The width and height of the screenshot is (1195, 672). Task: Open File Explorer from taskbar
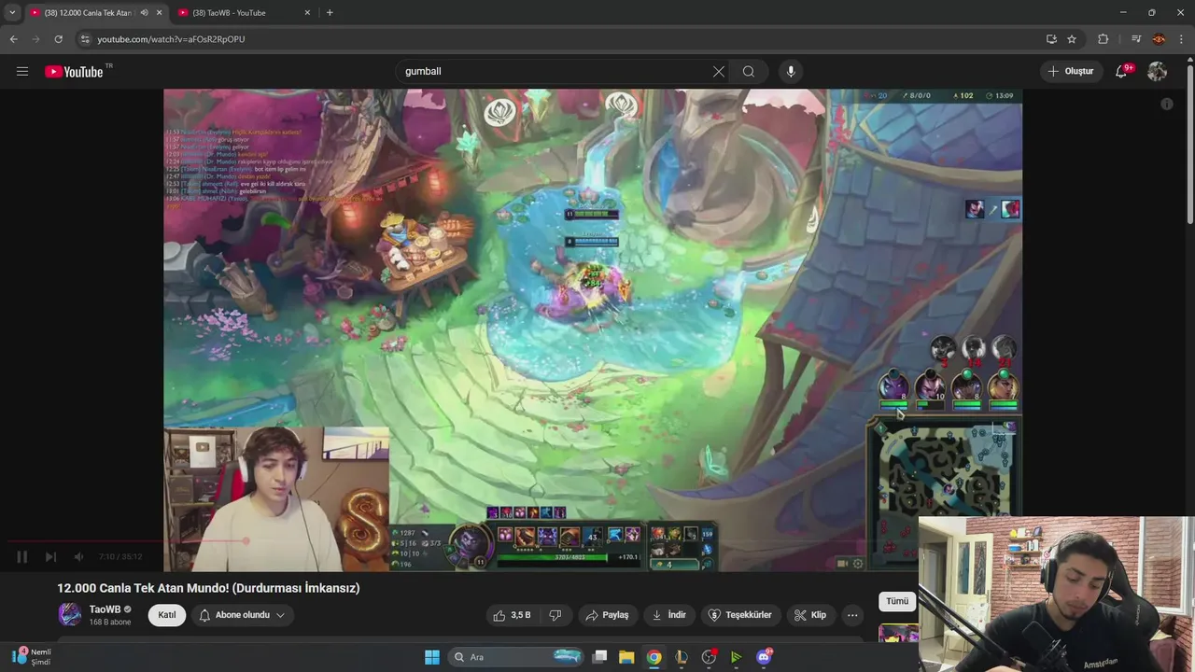(x=627, y=657)
